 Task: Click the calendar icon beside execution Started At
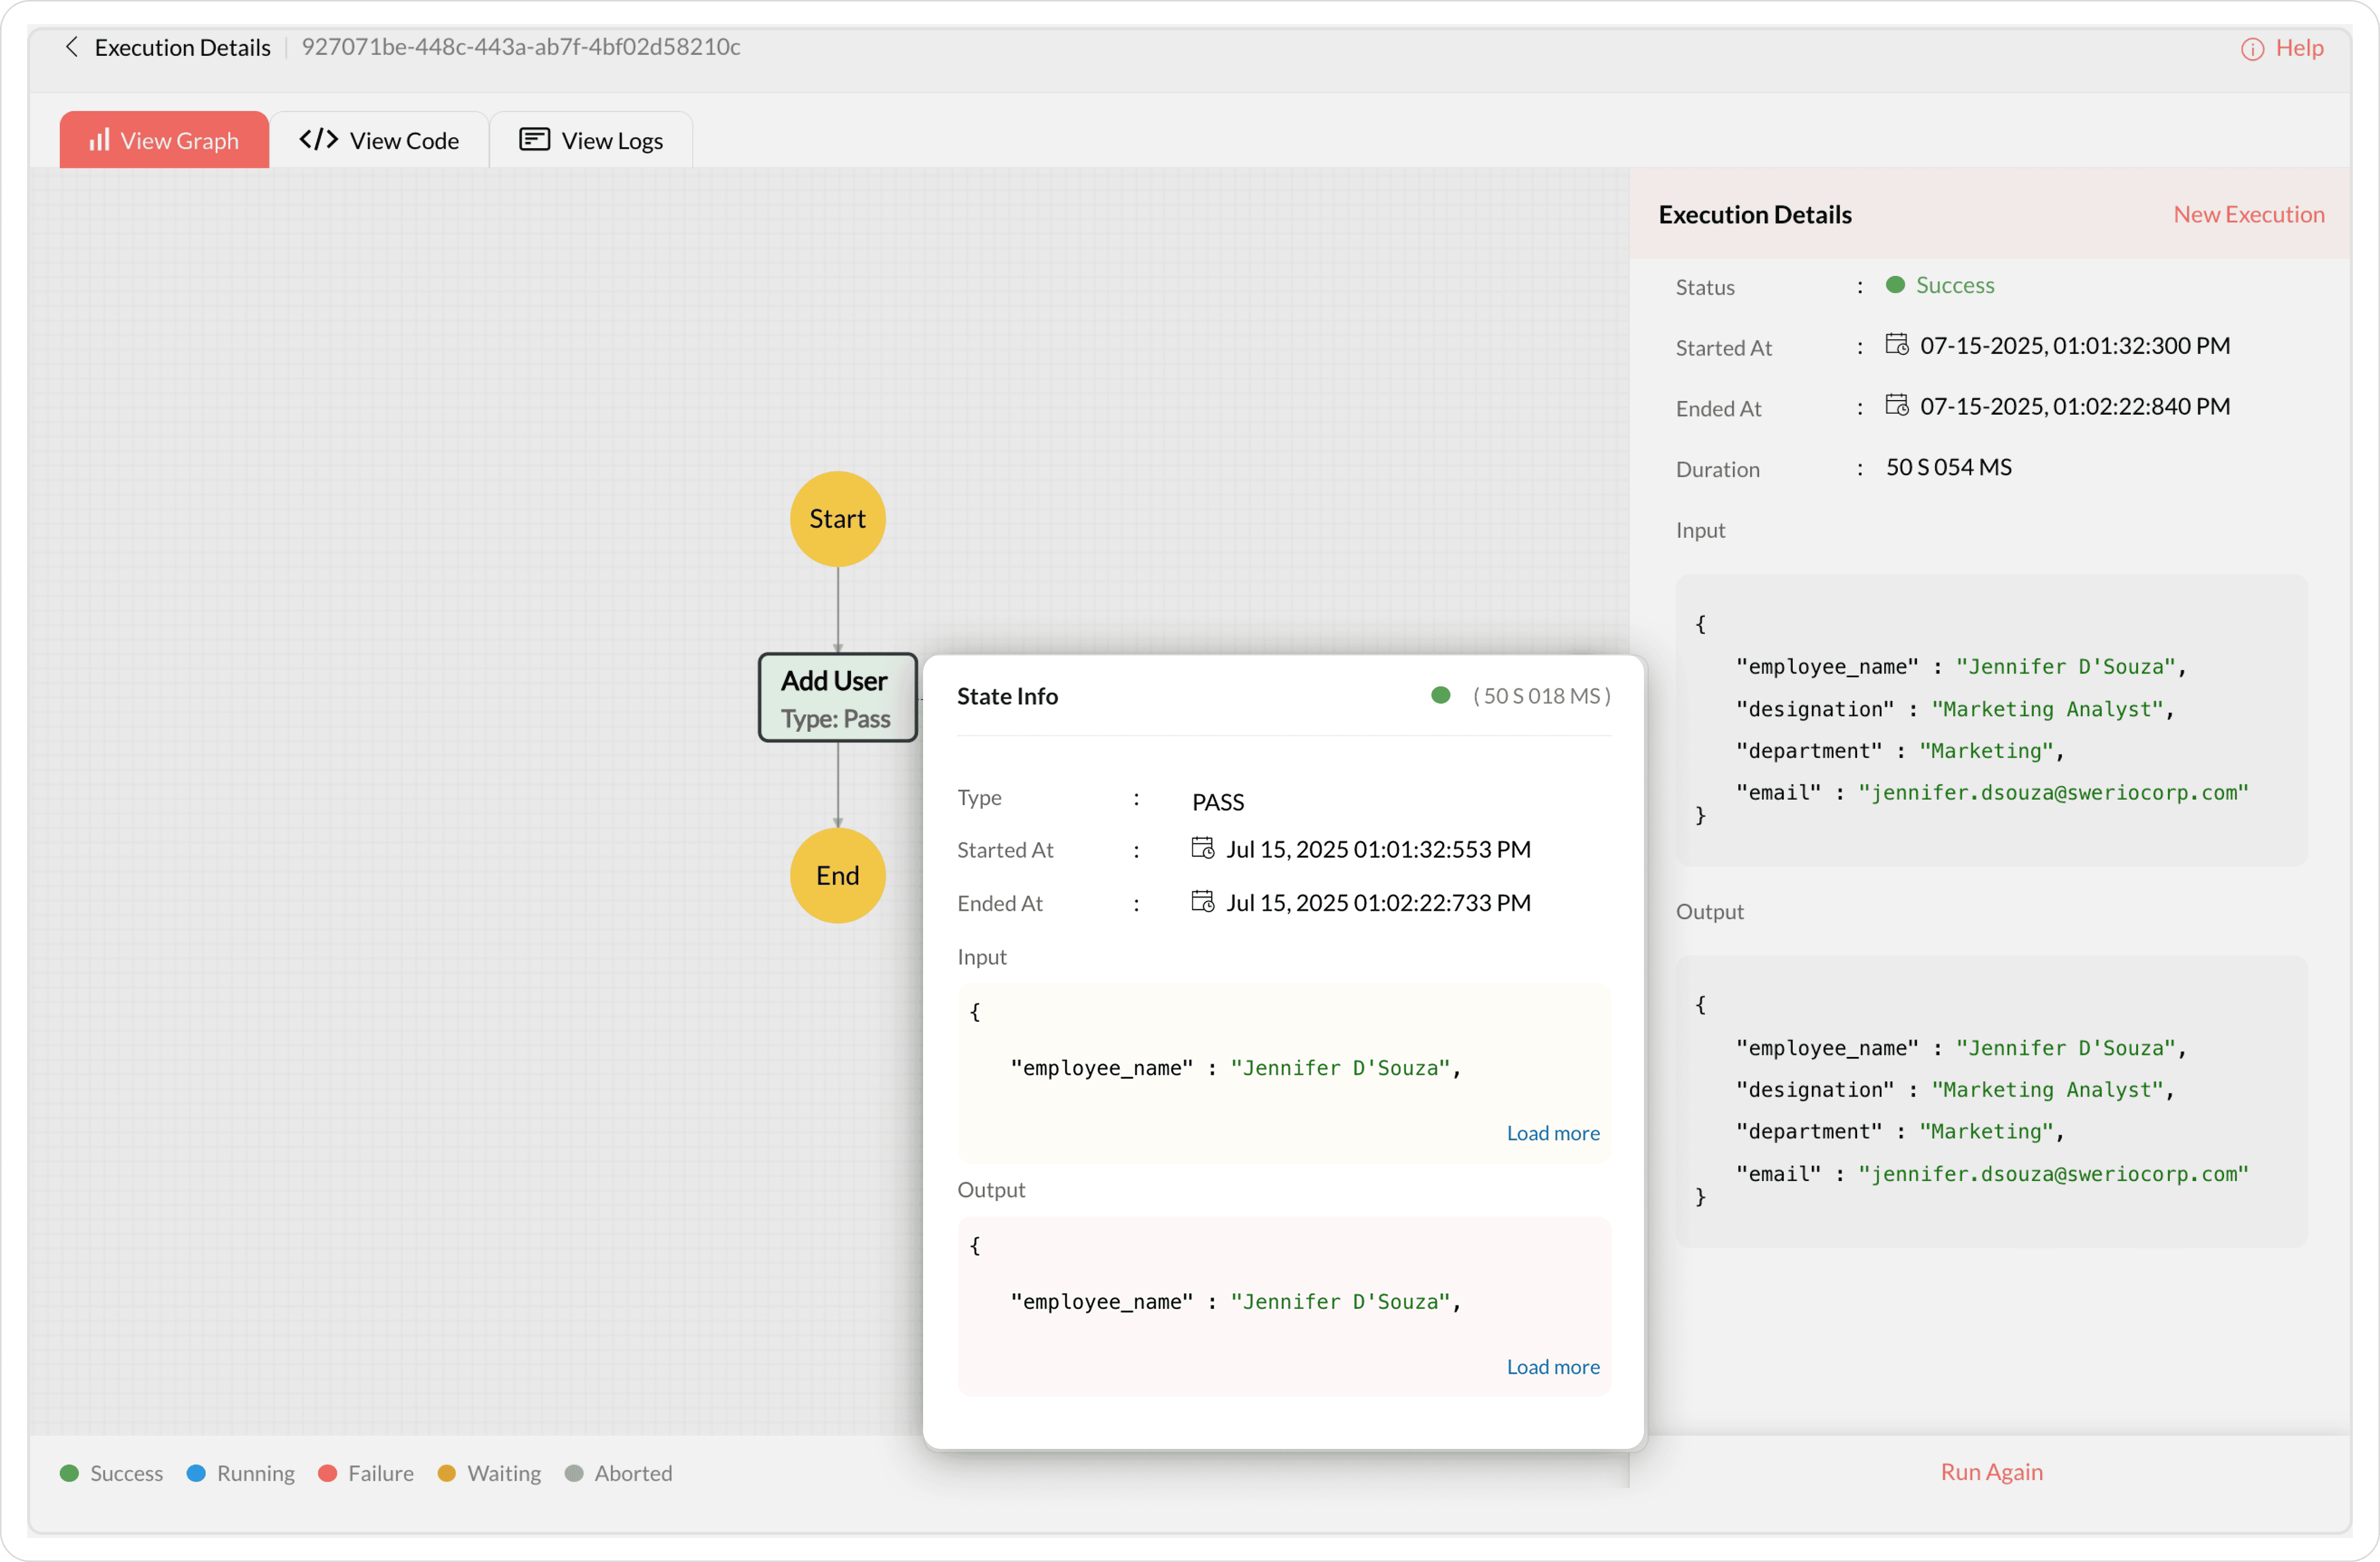click(1896, 345)
